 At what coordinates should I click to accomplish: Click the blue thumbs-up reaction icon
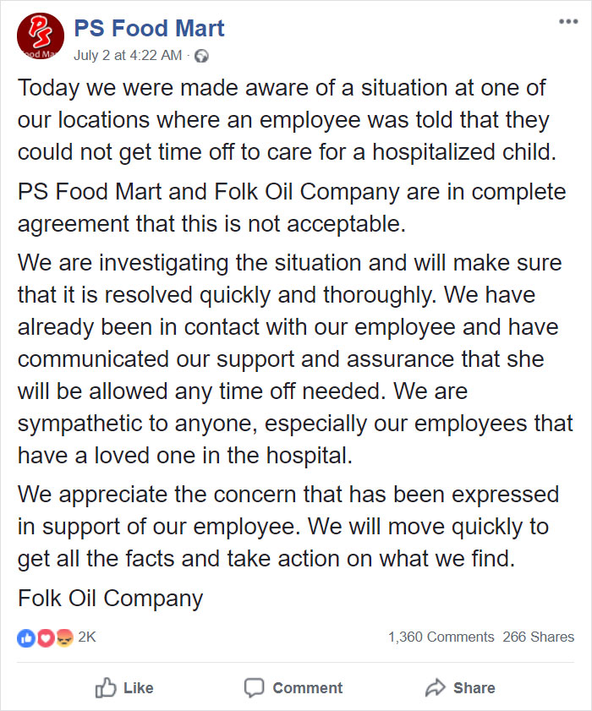[x=26, y=638]
